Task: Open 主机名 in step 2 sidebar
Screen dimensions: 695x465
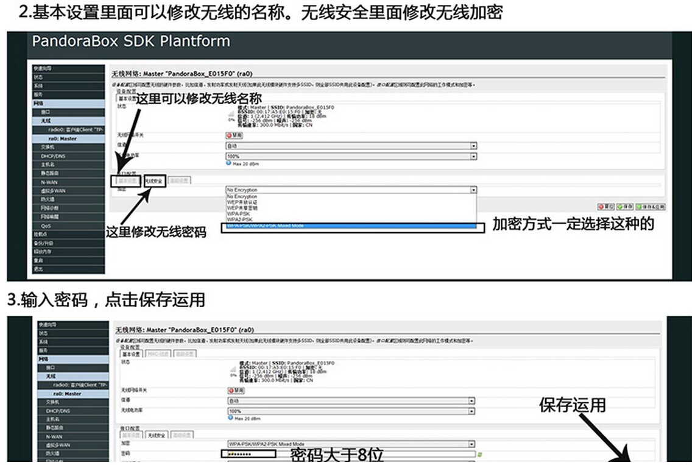Action: point(68,165)
